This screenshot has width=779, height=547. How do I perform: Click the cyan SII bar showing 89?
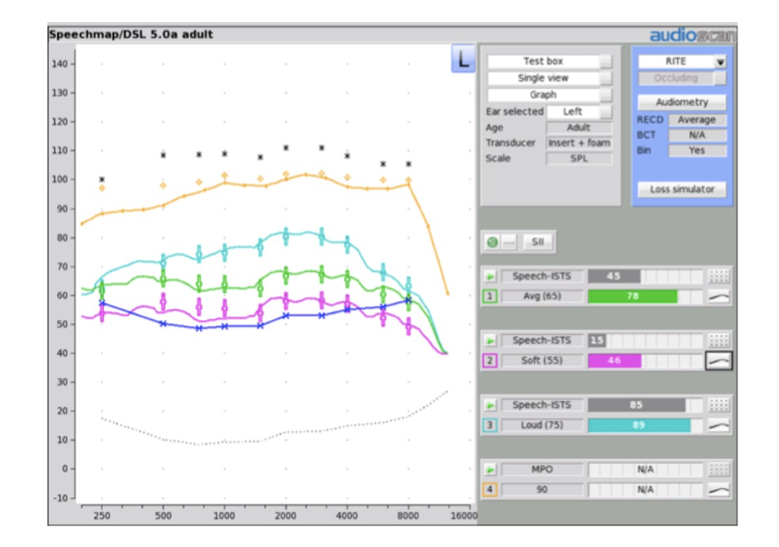[x=639, y=426]
